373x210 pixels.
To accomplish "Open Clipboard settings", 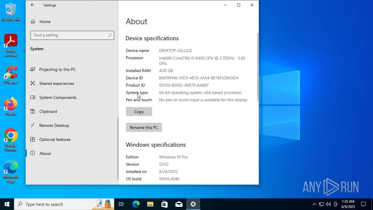I will tap(72, 111).
